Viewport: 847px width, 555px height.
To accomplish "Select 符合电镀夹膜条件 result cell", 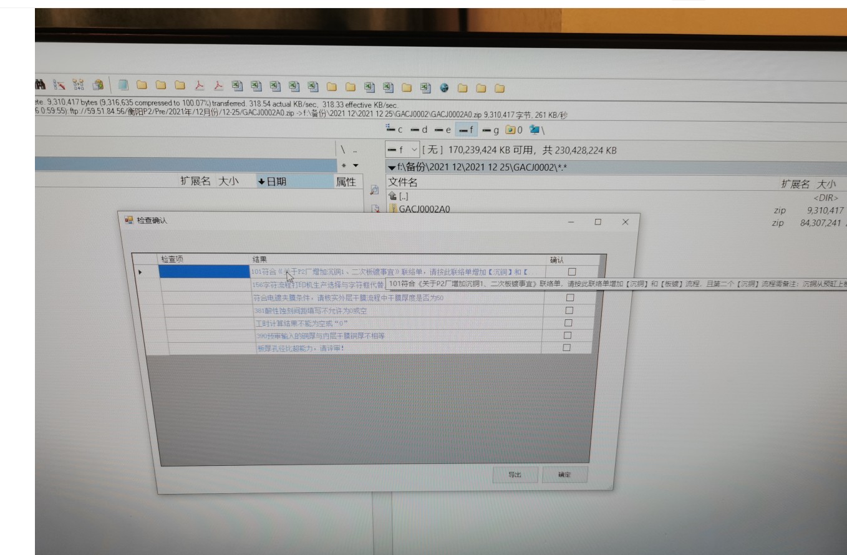I will pyautogui.click(x=397, y=298).
